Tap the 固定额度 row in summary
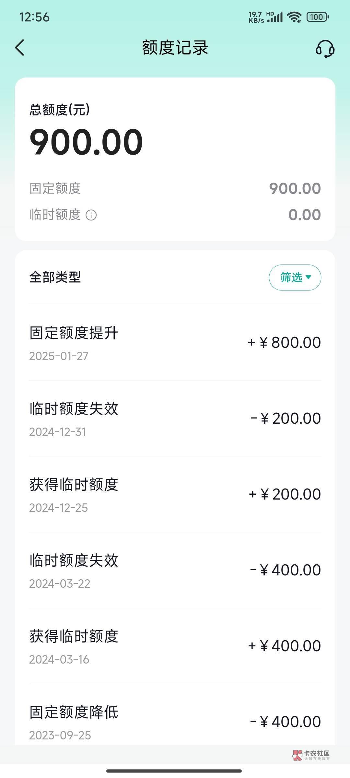350x778 pixels. [175, 189]
